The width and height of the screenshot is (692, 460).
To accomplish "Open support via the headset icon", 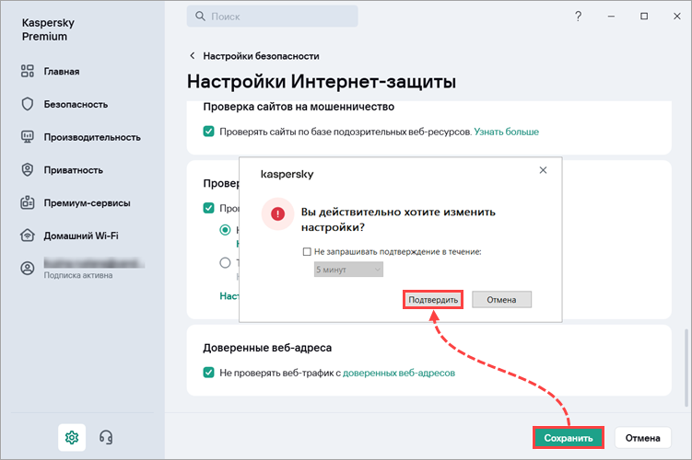I will 106,438.
